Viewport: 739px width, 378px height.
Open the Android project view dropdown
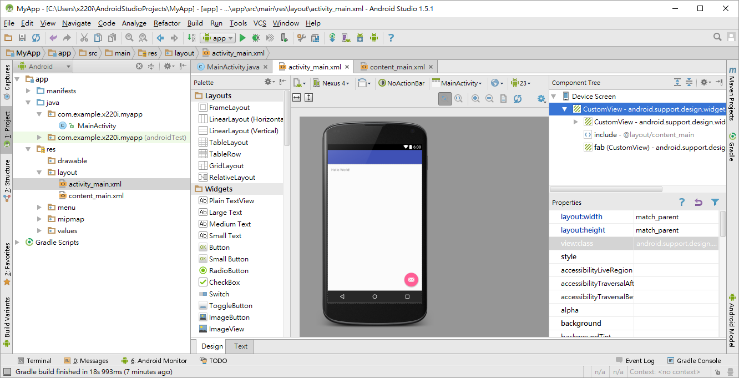(44, 66)
